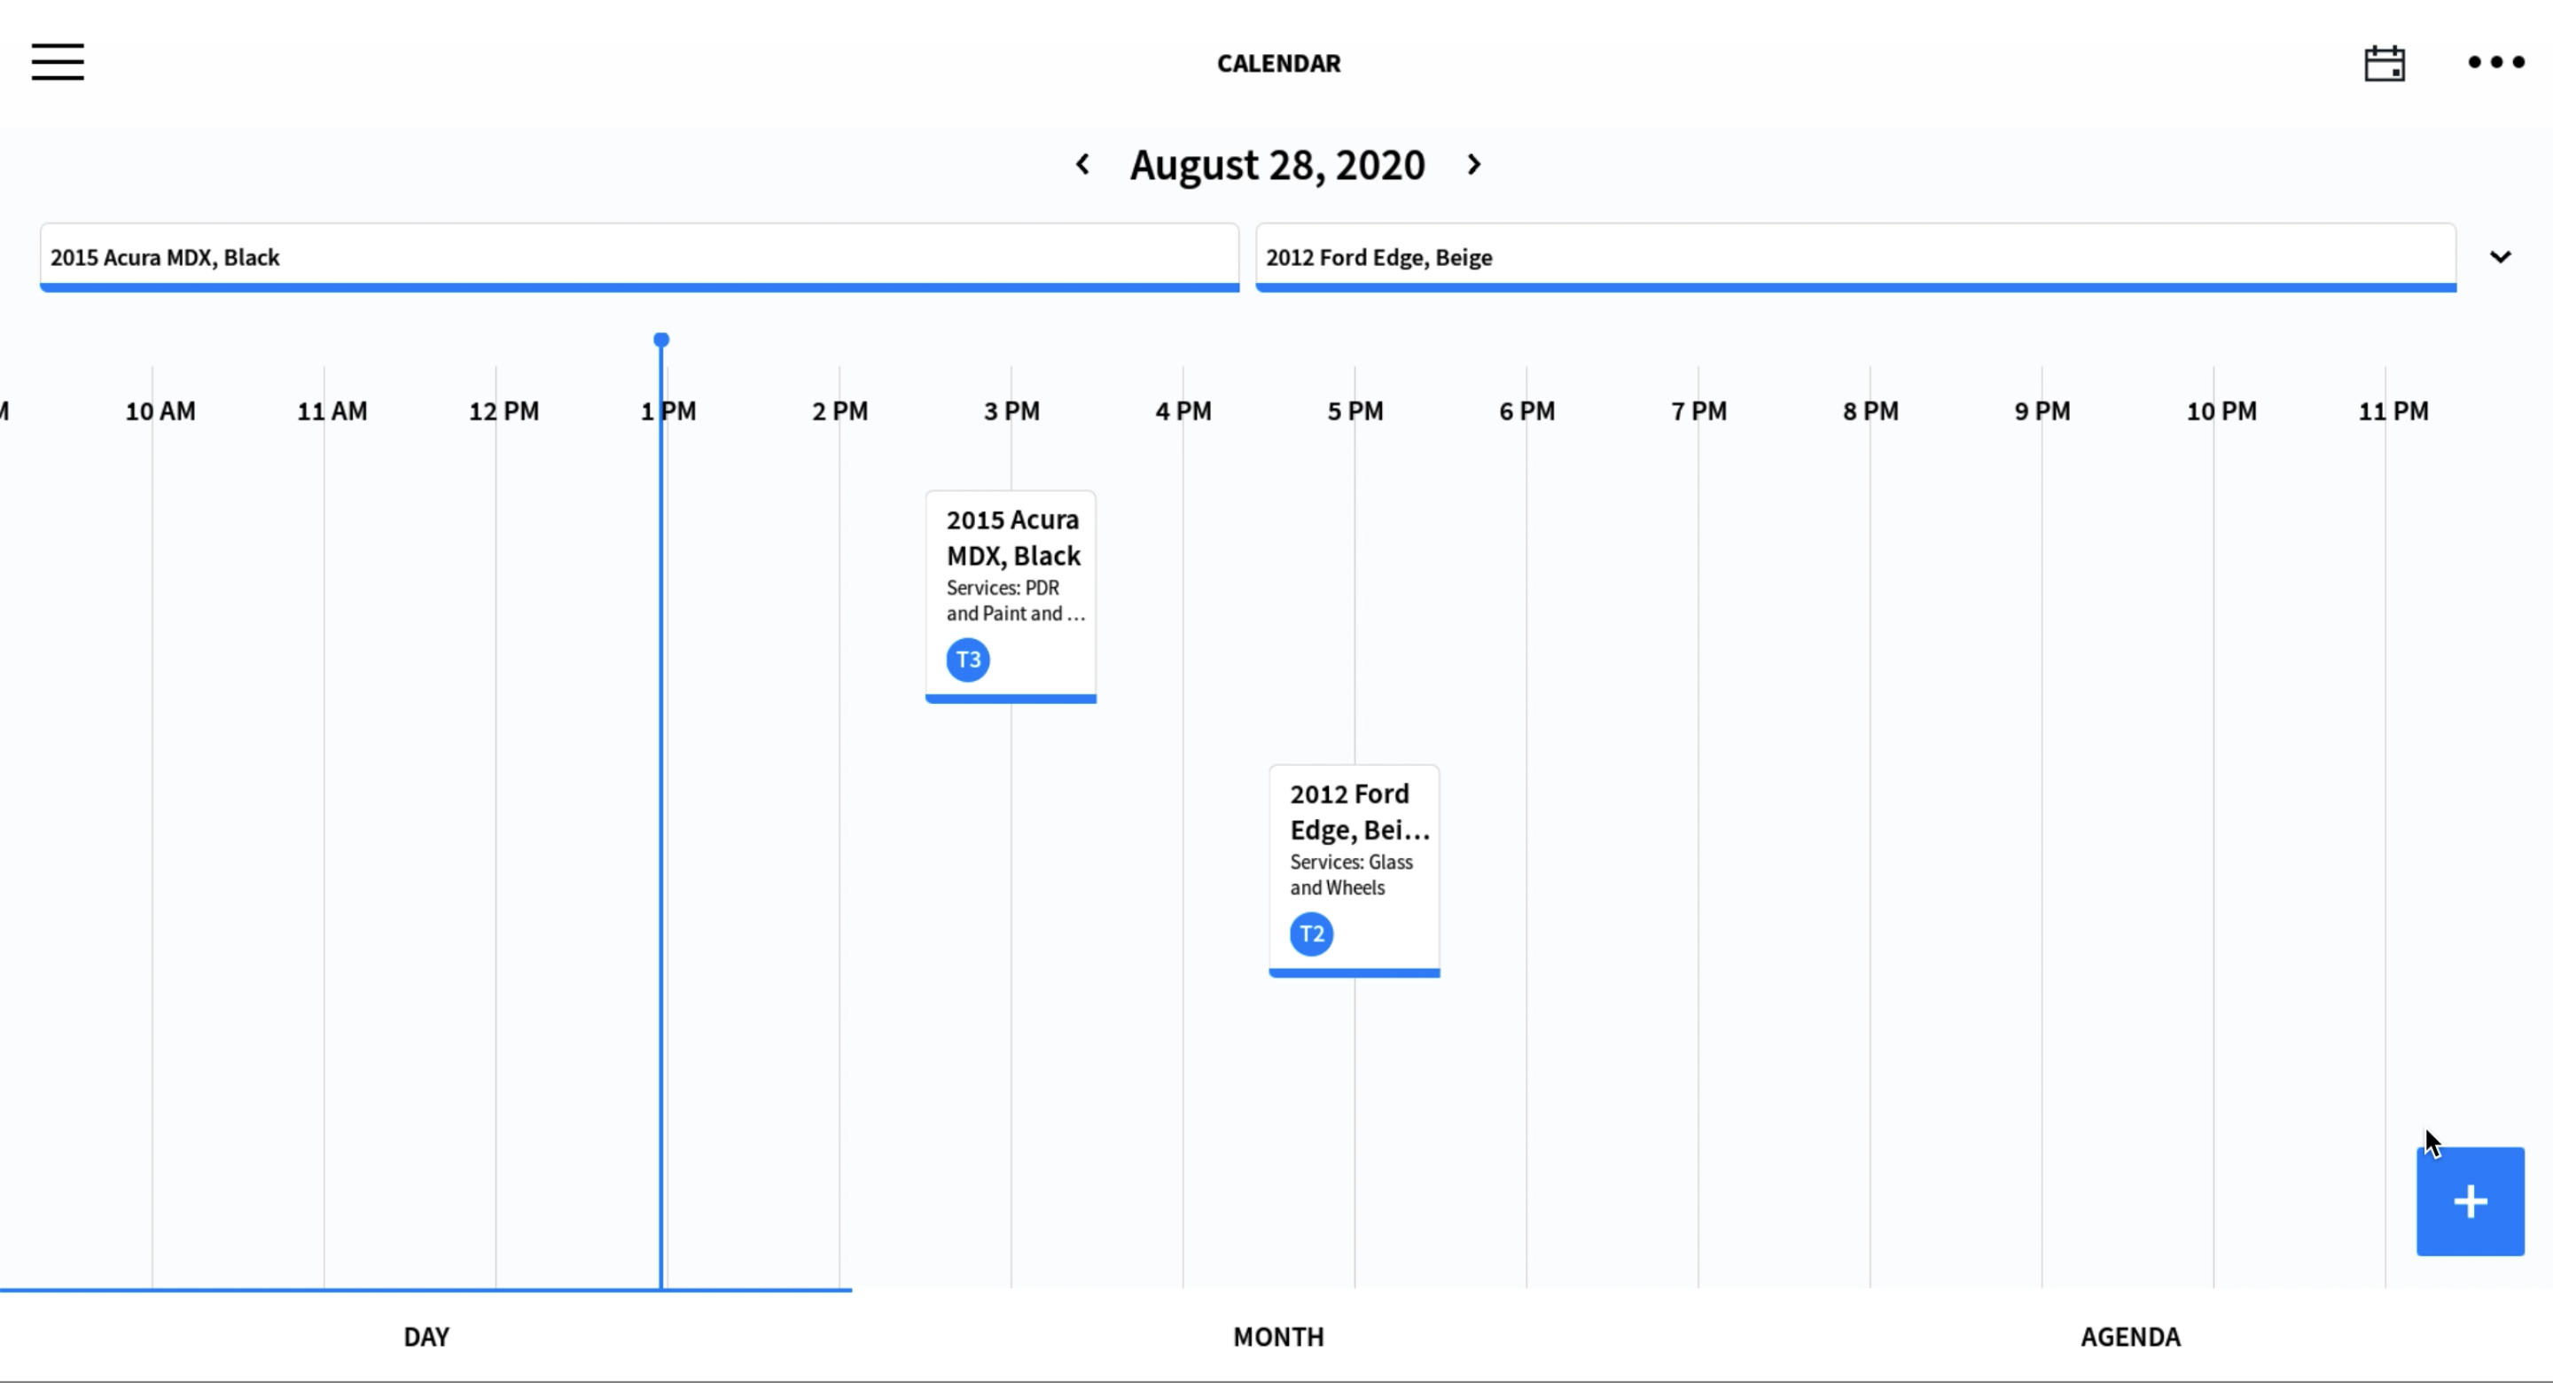The width and height of the screenshot is (2553, 1383).
Task: Click the 6 PM time label
Action: click(x=1526, y=410)
